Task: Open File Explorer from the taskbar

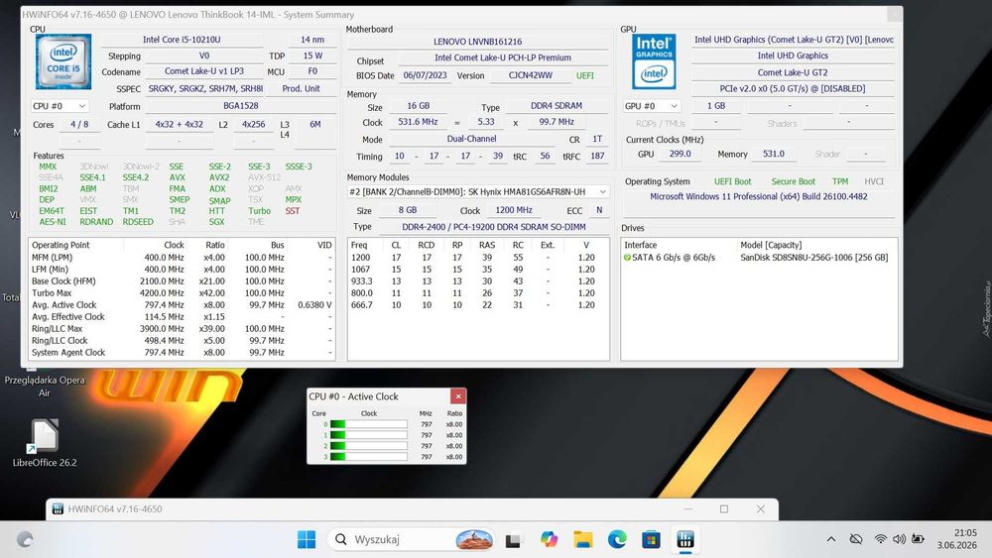Action: [582, 540]
